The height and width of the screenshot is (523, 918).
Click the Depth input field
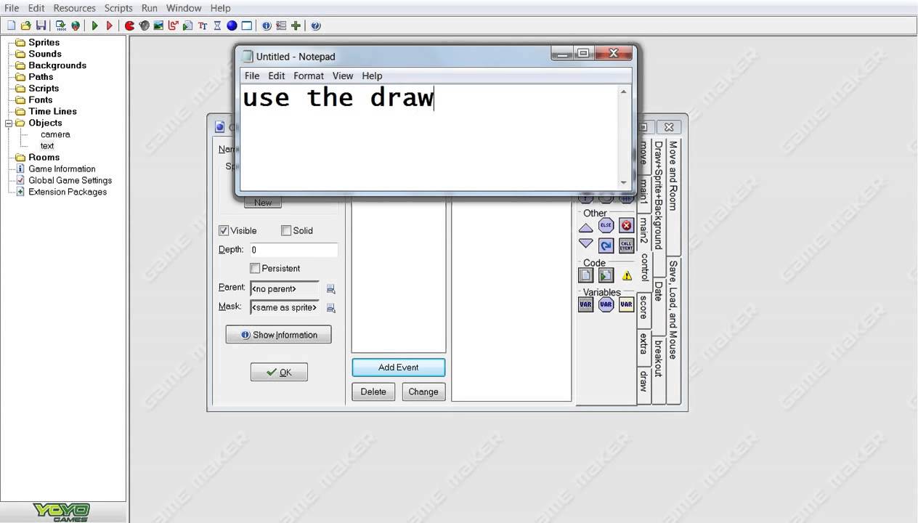[x=293, y=250]
